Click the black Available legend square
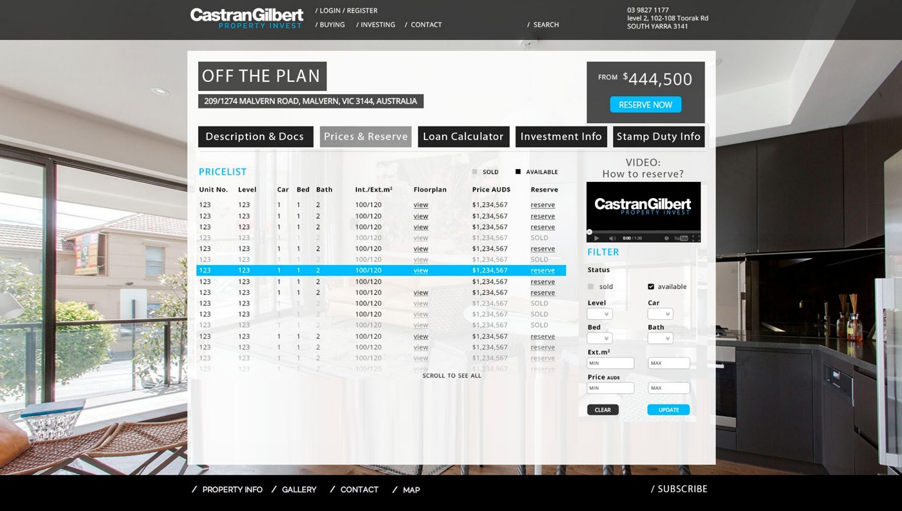This screenshot has height=511, width=902. coord(518,172)
